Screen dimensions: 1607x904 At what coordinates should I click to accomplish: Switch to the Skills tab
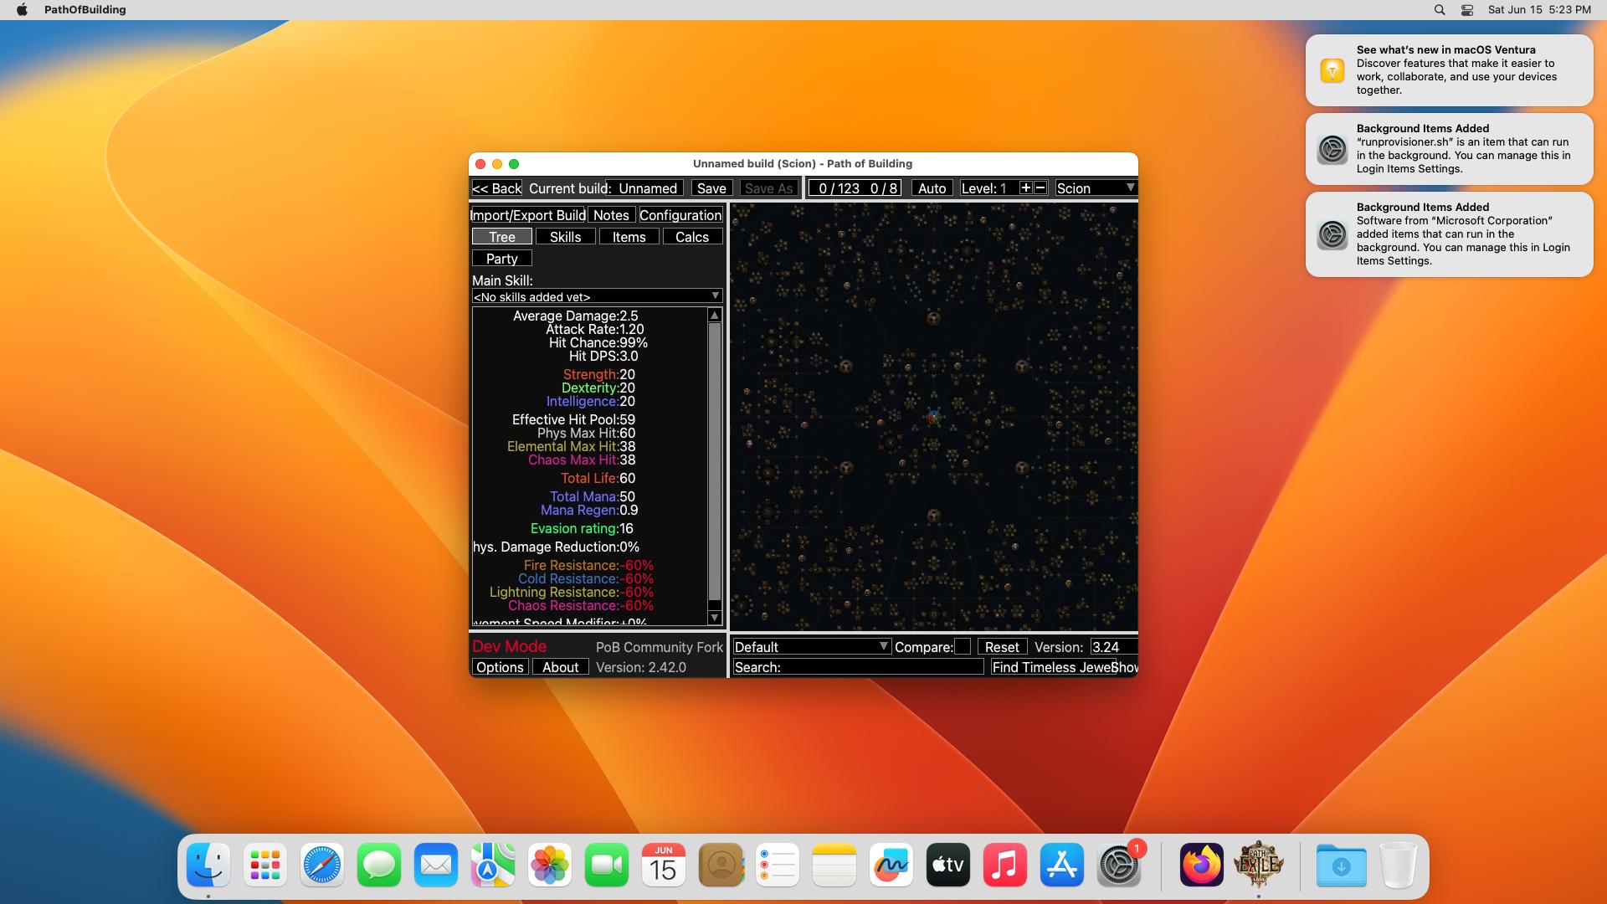[x=565, y=235]
